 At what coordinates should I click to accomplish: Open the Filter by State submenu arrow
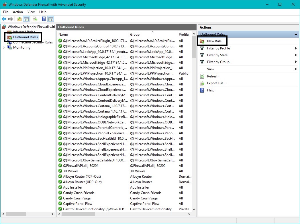coord(296,55)
